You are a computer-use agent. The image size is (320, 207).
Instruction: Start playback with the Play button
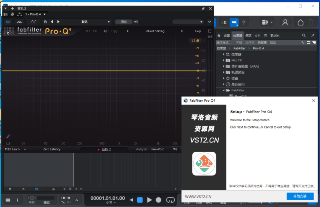pos(149,200)
